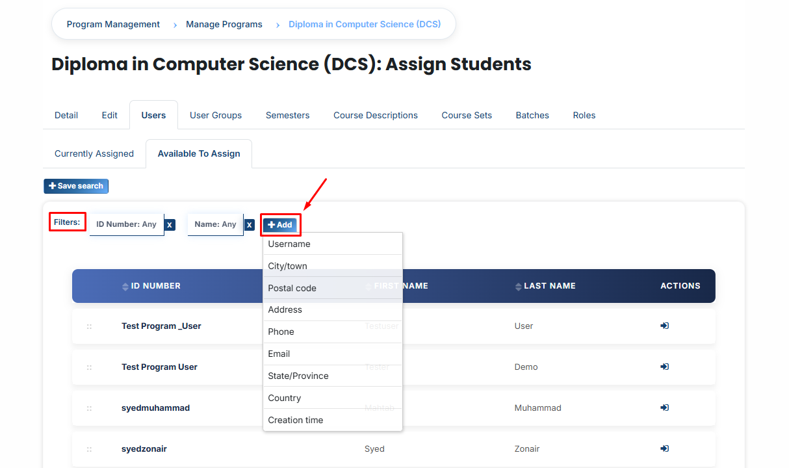Grab the drag handle for Test Program _User
This screenshot has height=468, width=789.
(89, 326)
